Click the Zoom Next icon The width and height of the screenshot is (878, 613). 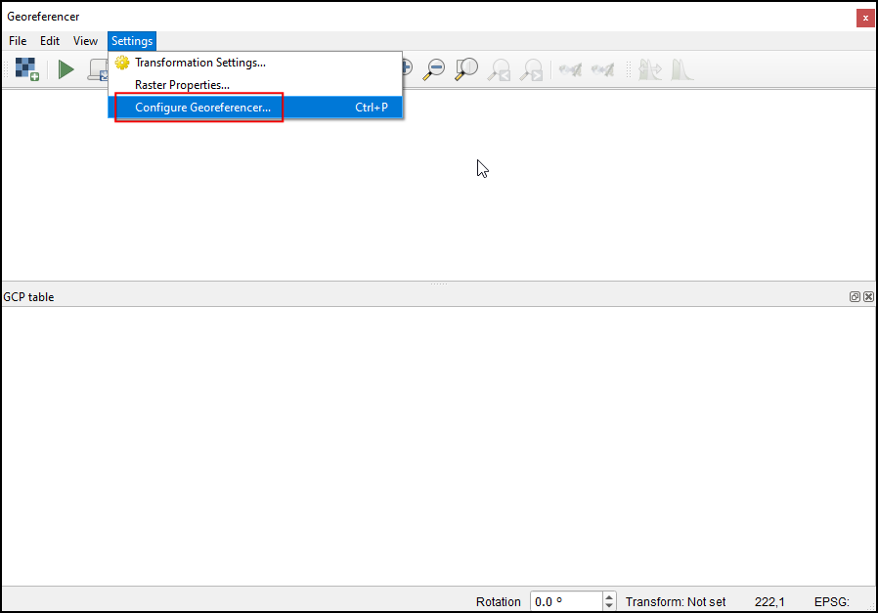point(531,69)
